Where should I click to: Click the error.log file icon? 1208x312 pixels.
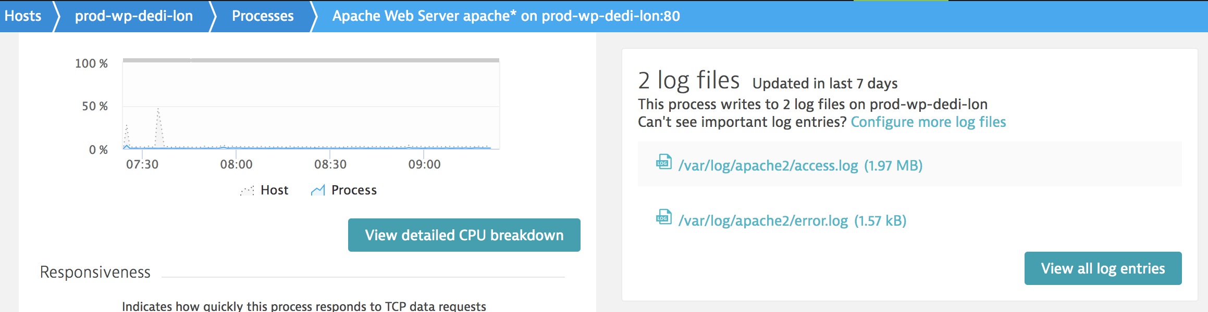663,217
